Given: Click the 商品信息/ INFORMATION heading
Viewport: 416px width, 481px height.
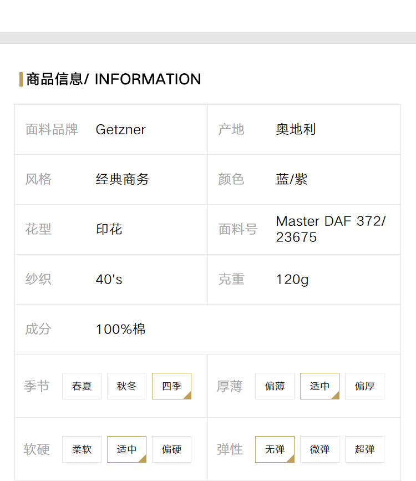Looking at the screenshot, I should coord(114,79).
